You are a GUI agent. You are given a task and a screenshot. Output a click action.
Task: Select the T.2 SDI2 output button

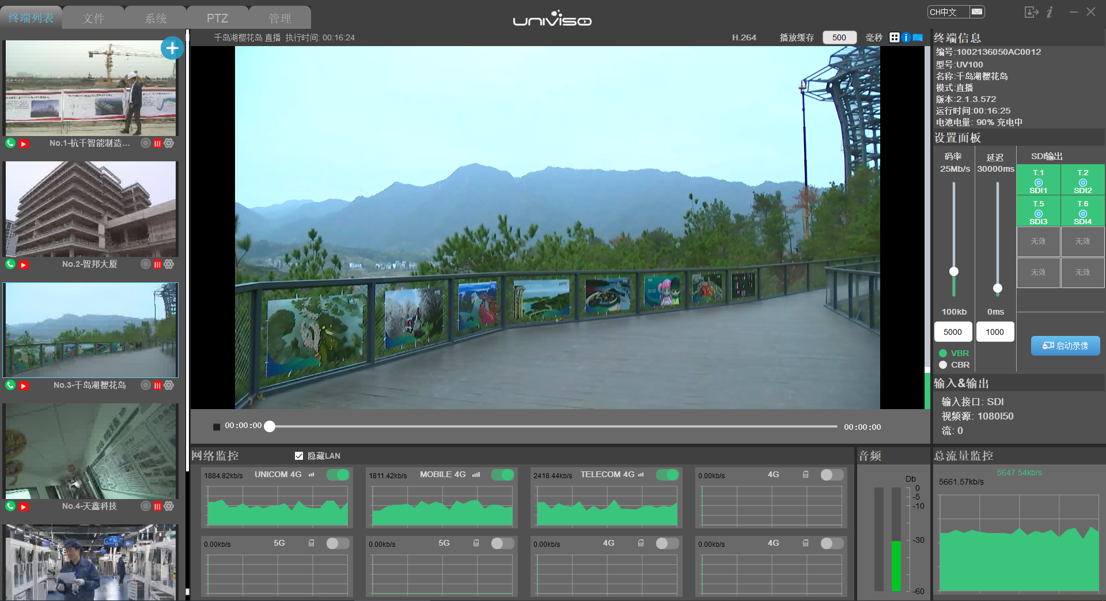[x=1083, y=180]
